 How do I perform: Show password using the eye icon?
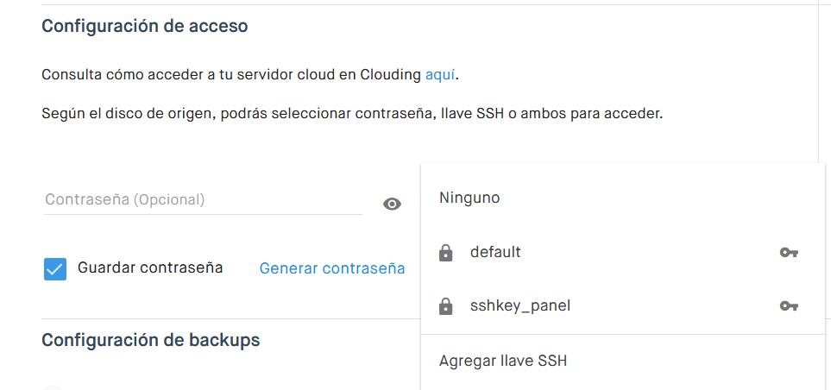tap(392, 204)
